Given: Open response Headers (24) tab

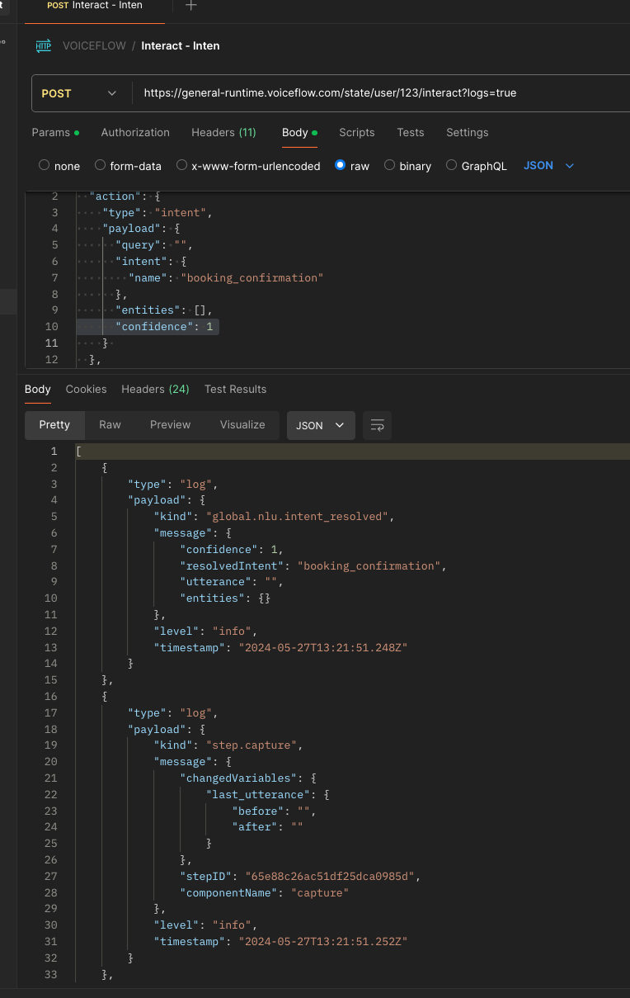Looking at the screenshot, I should pyautogui.click(x=155, y=389).
